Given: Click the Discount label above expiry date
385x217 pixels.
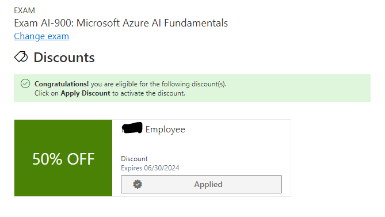Looking at the screenshot, I should 134,159.
